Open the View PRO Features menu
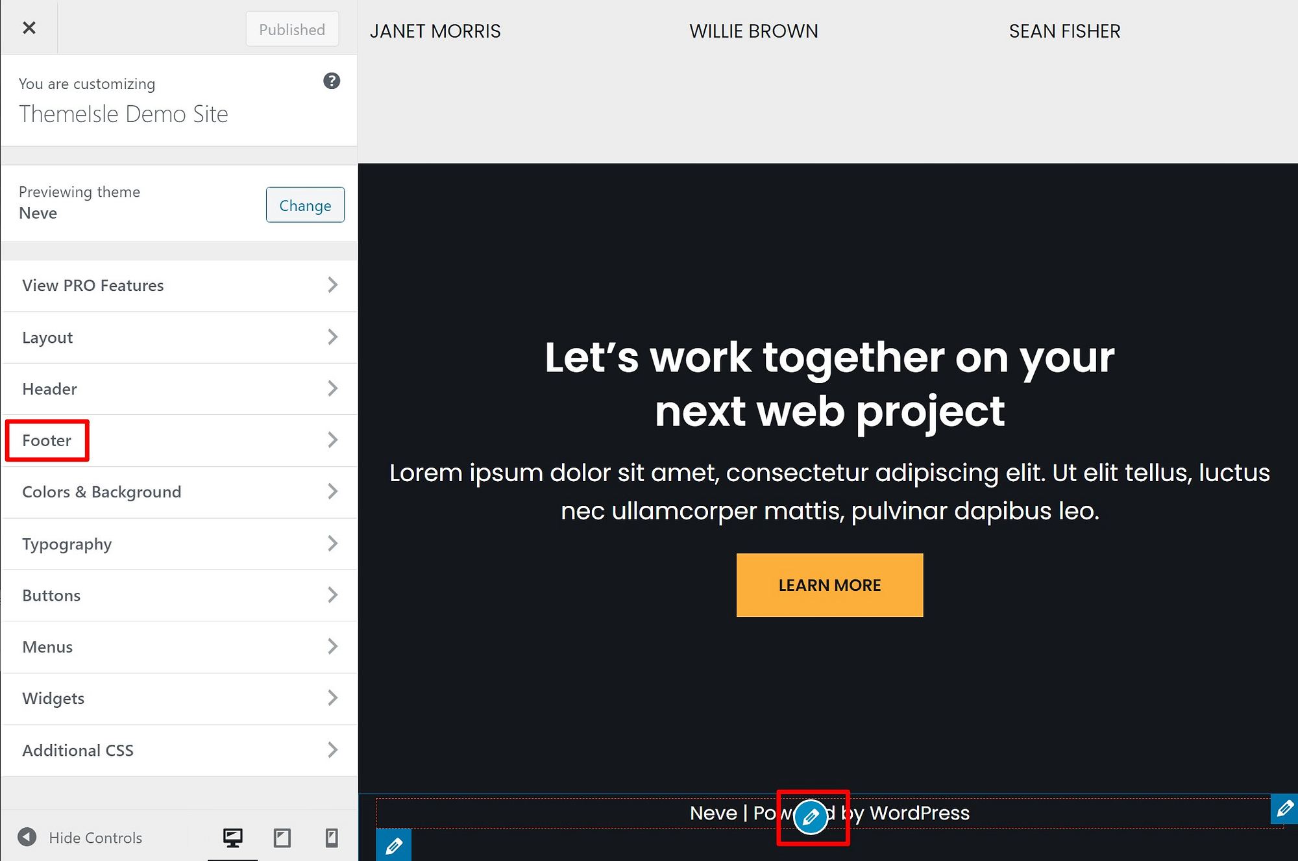The height and width of the screenshot is (861, 1298). (x=178, y=284)
